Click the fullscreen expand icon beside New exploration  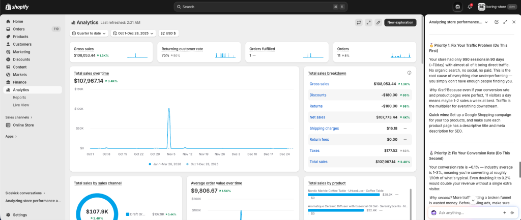[x=368, y=22]
